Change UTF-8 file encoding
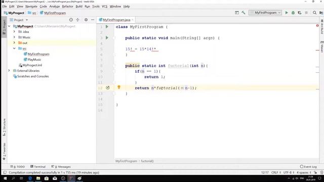 [x=289, y=172]
